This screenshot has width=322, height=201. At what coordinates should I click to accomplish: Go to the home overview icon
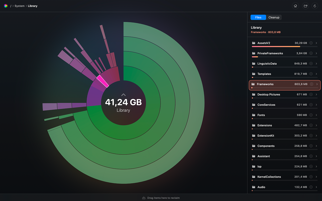295,6
